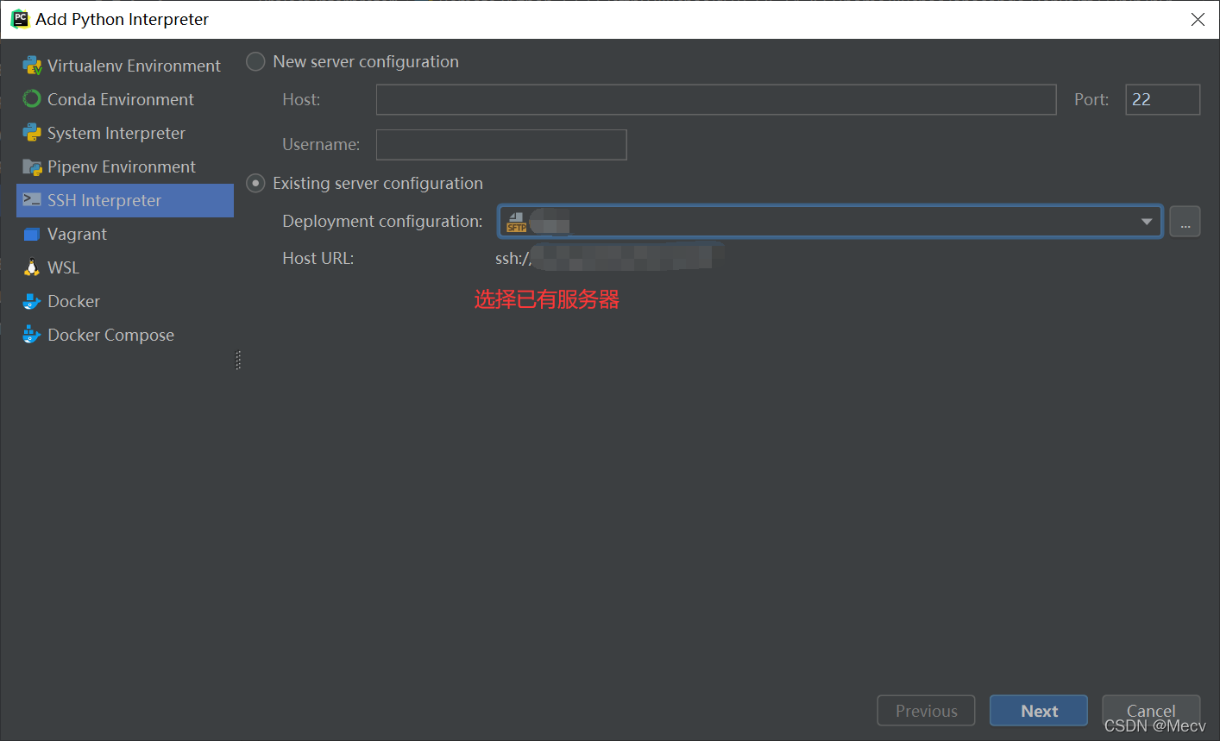Focus the Port field showing 22
This screenshot has width=1220, height=741.
point(1163,100)
